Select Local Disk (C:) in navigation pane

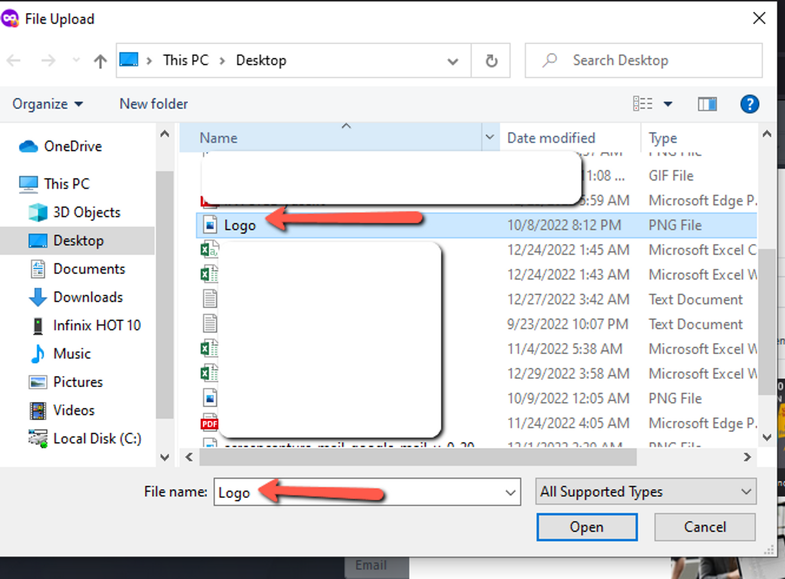tap(97, 439)
